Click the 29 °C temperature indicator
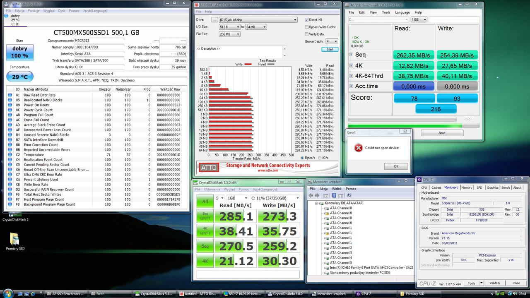 (x=19, y=77)
